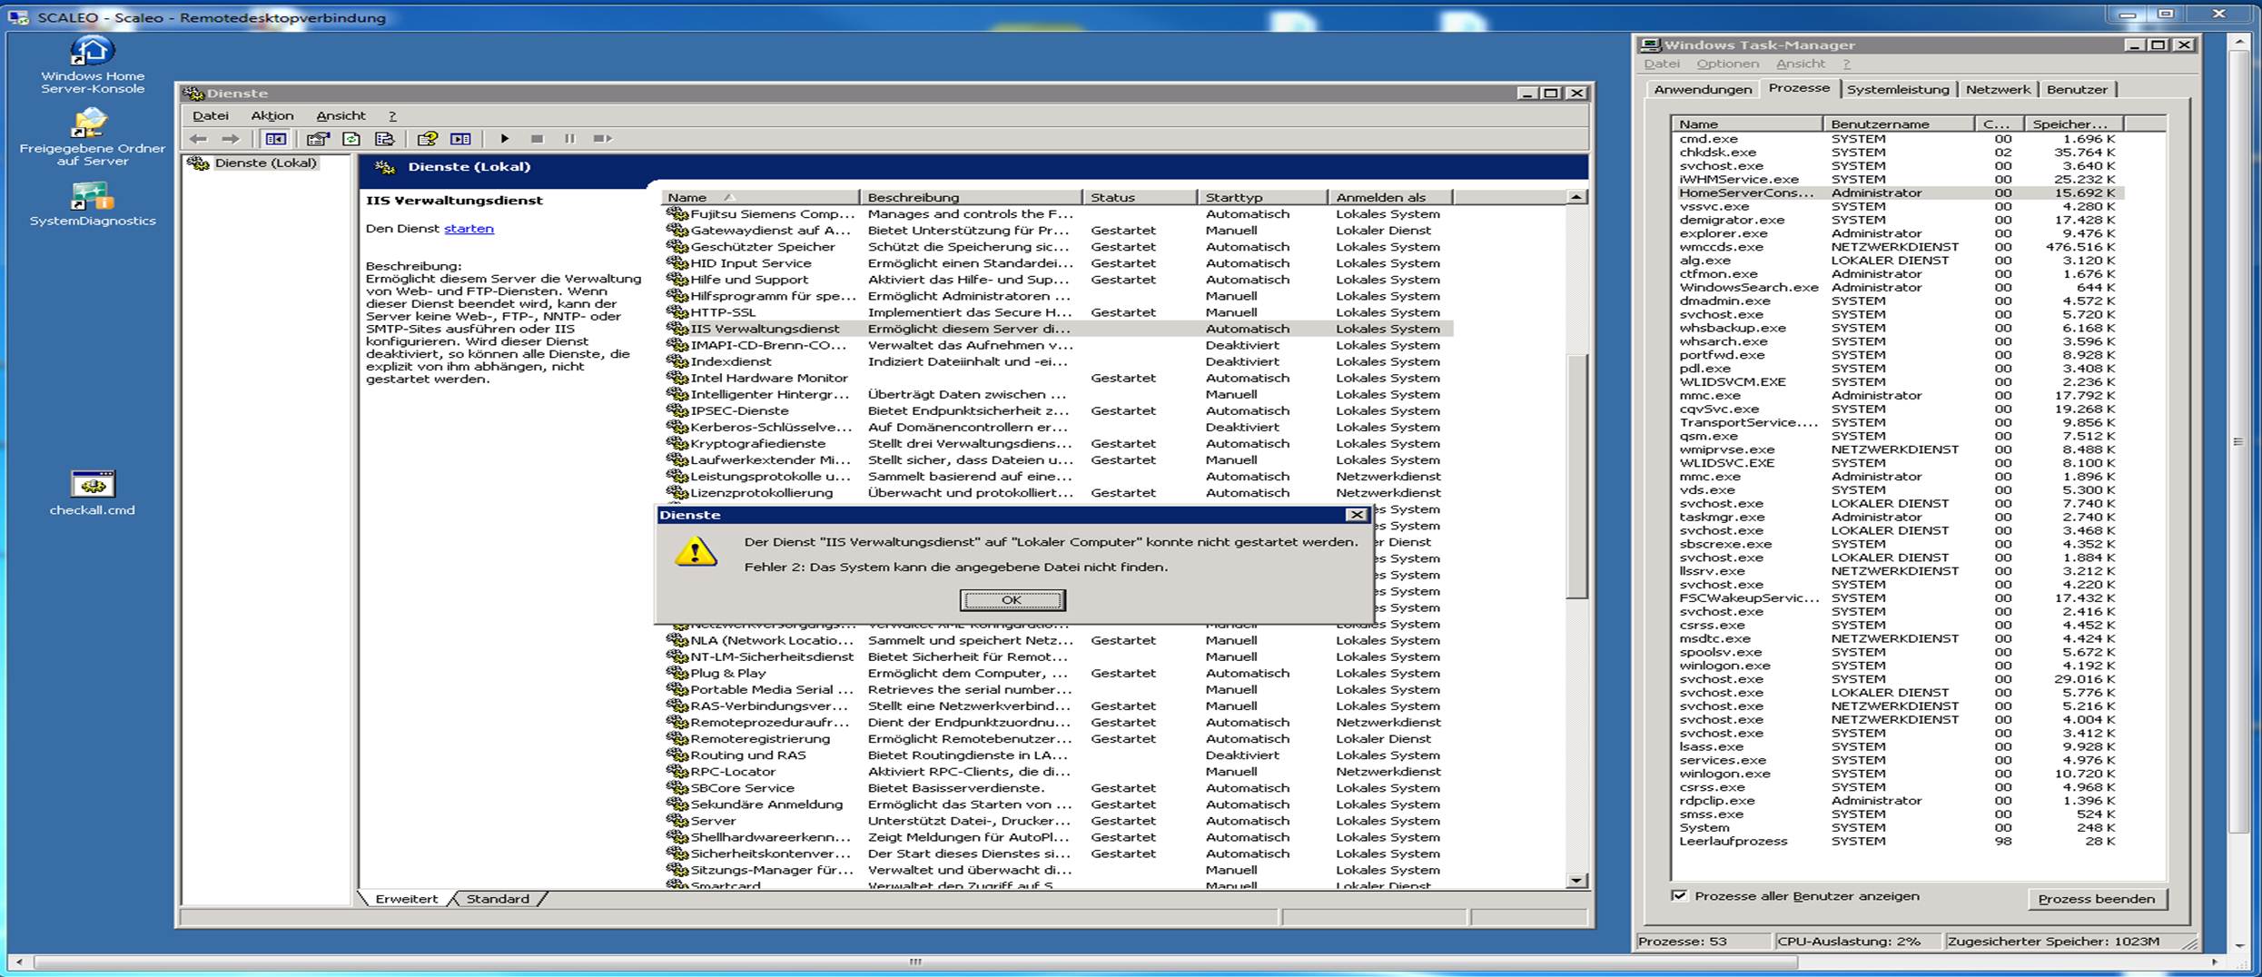Open Properties via the toolbar icon

coord(318,139)
